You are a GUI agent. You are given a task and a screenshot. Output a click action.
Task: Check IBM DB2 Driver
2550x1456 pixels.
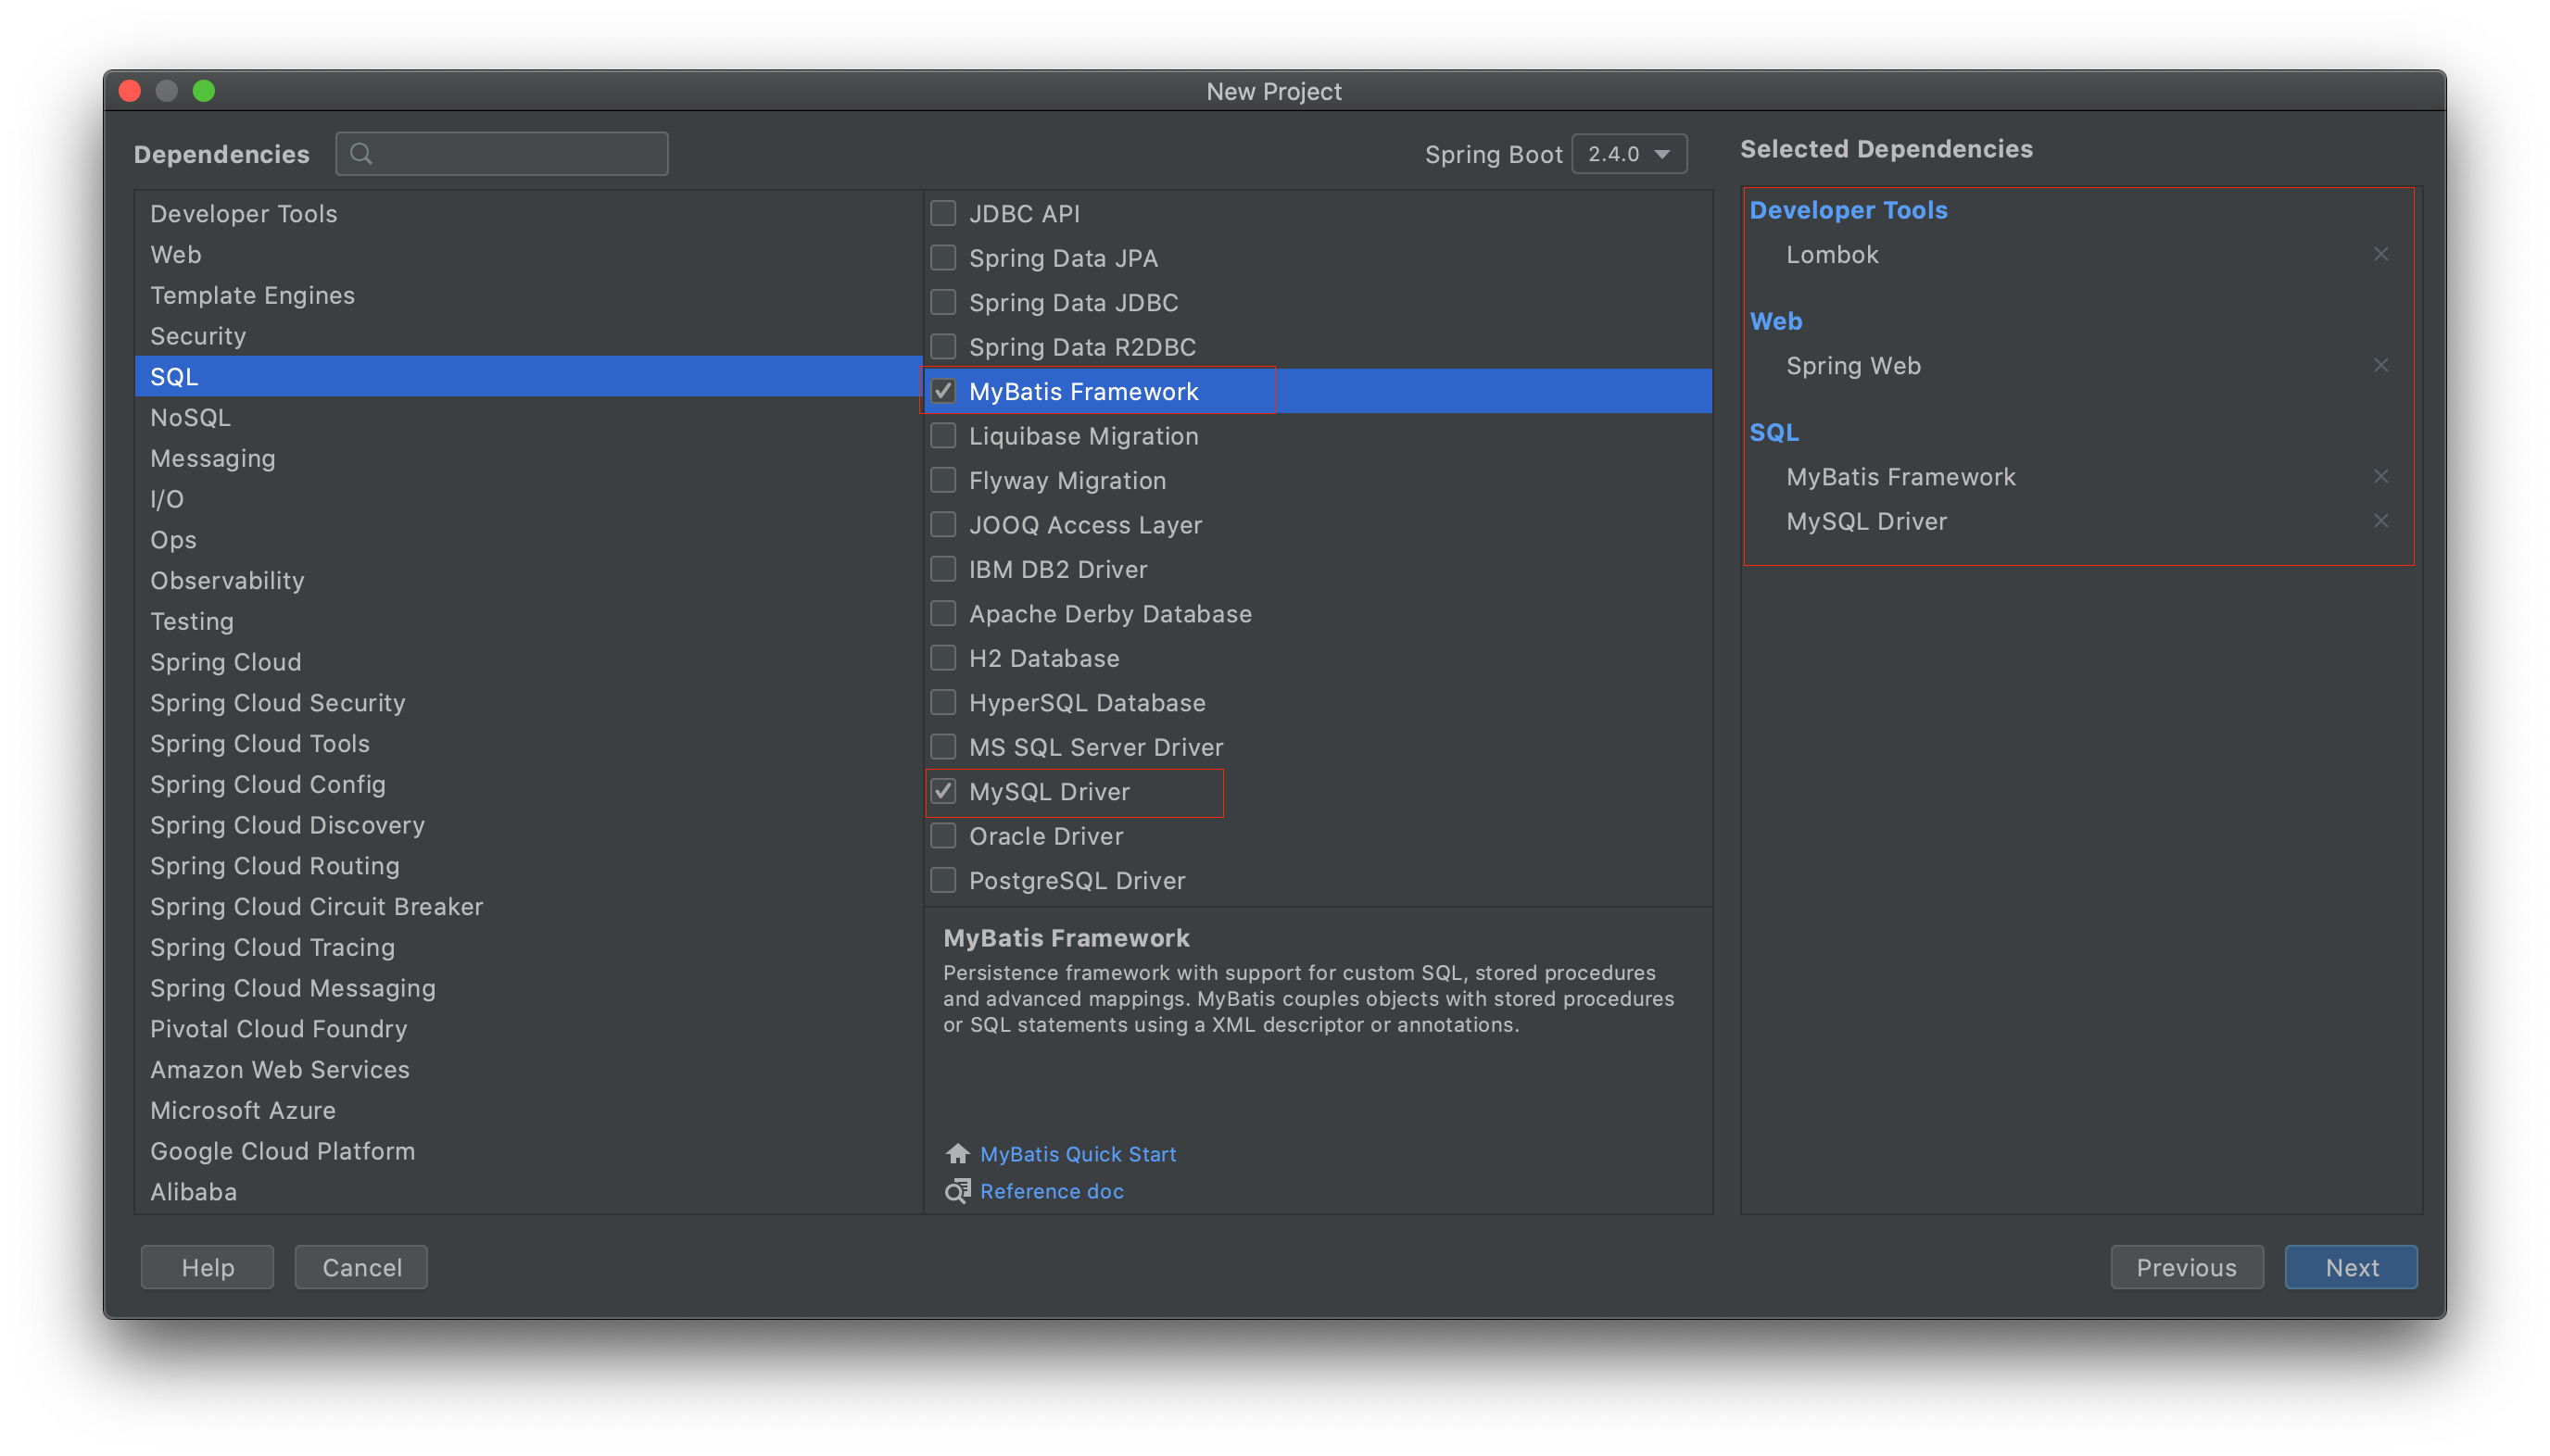[x=943, y=569]
